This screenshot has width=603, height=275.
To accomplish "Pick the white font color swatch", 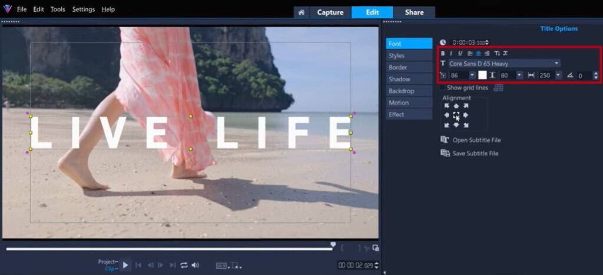I will pyautogui.click(x=482, y=75).
